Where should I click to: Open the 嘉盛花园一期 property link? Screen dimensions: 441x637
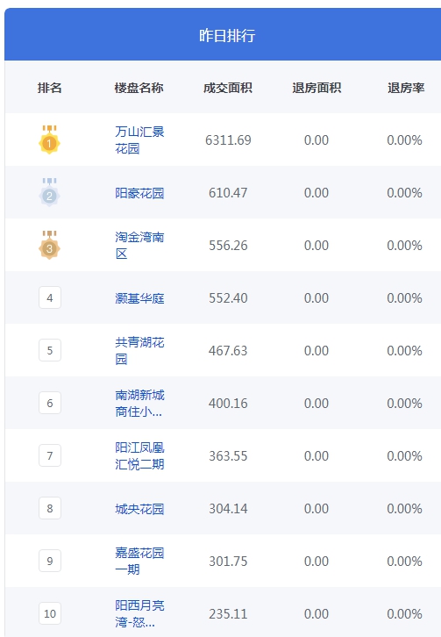coord(139,561)
